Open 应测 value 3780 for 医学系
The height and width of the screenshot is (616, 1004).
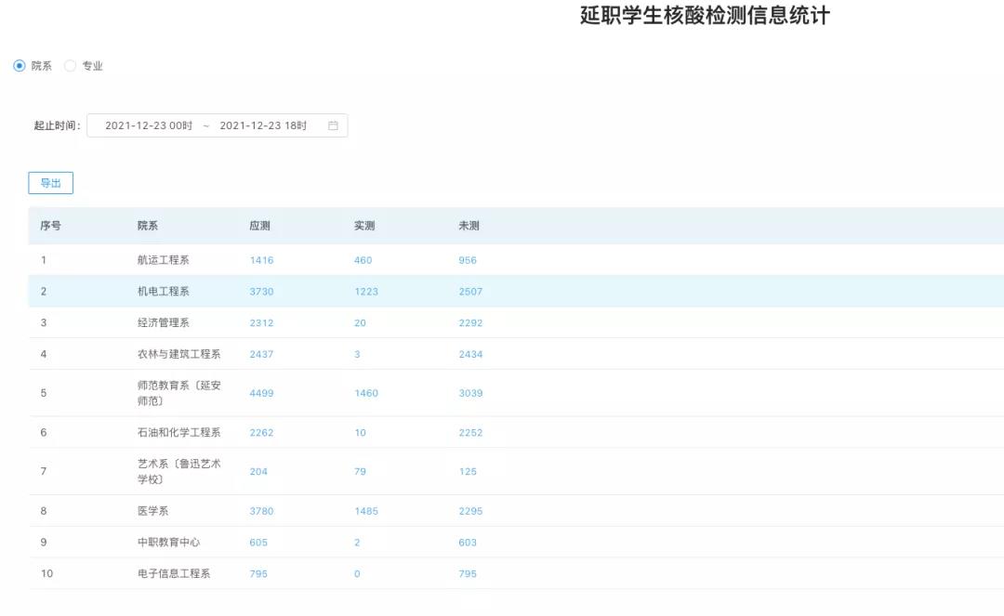(261, 510)
